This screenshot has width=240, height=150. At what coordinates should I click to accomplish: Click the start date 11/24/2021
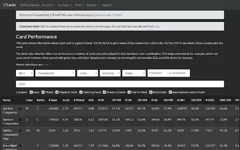(156, 73)
